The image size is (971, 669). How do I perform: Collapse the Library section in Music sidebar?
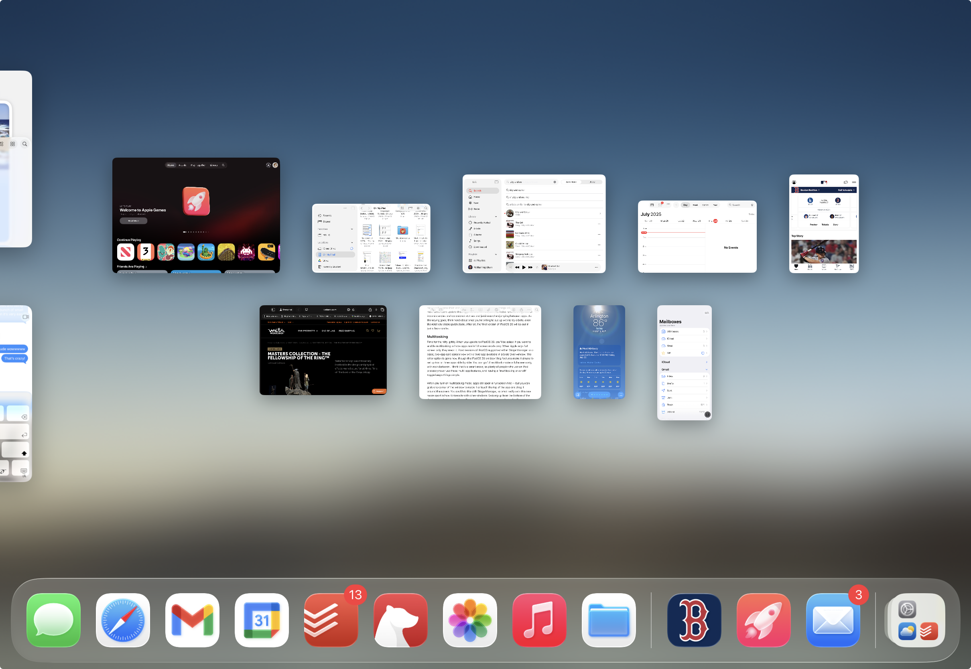click(x=496, y=217)
